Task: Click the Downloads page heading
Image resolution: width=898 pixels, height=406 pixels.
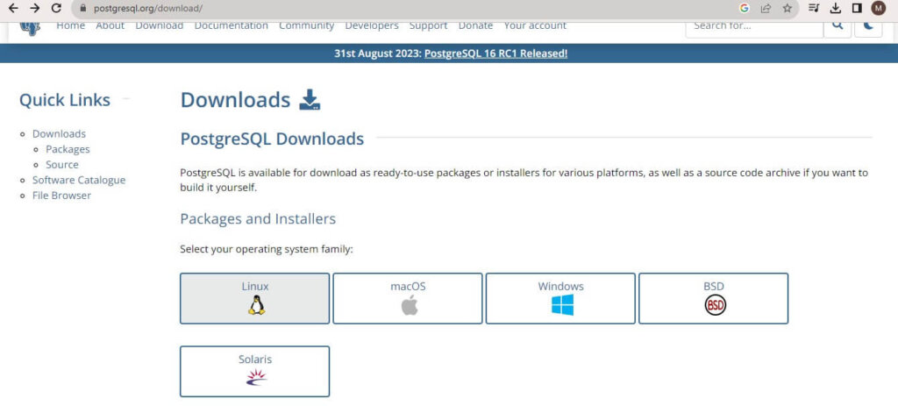Action: pos(235,100)
